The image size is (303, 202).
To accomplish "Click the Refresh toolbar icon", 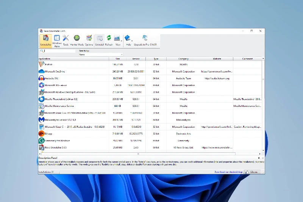I will click(x=109, y=41).
